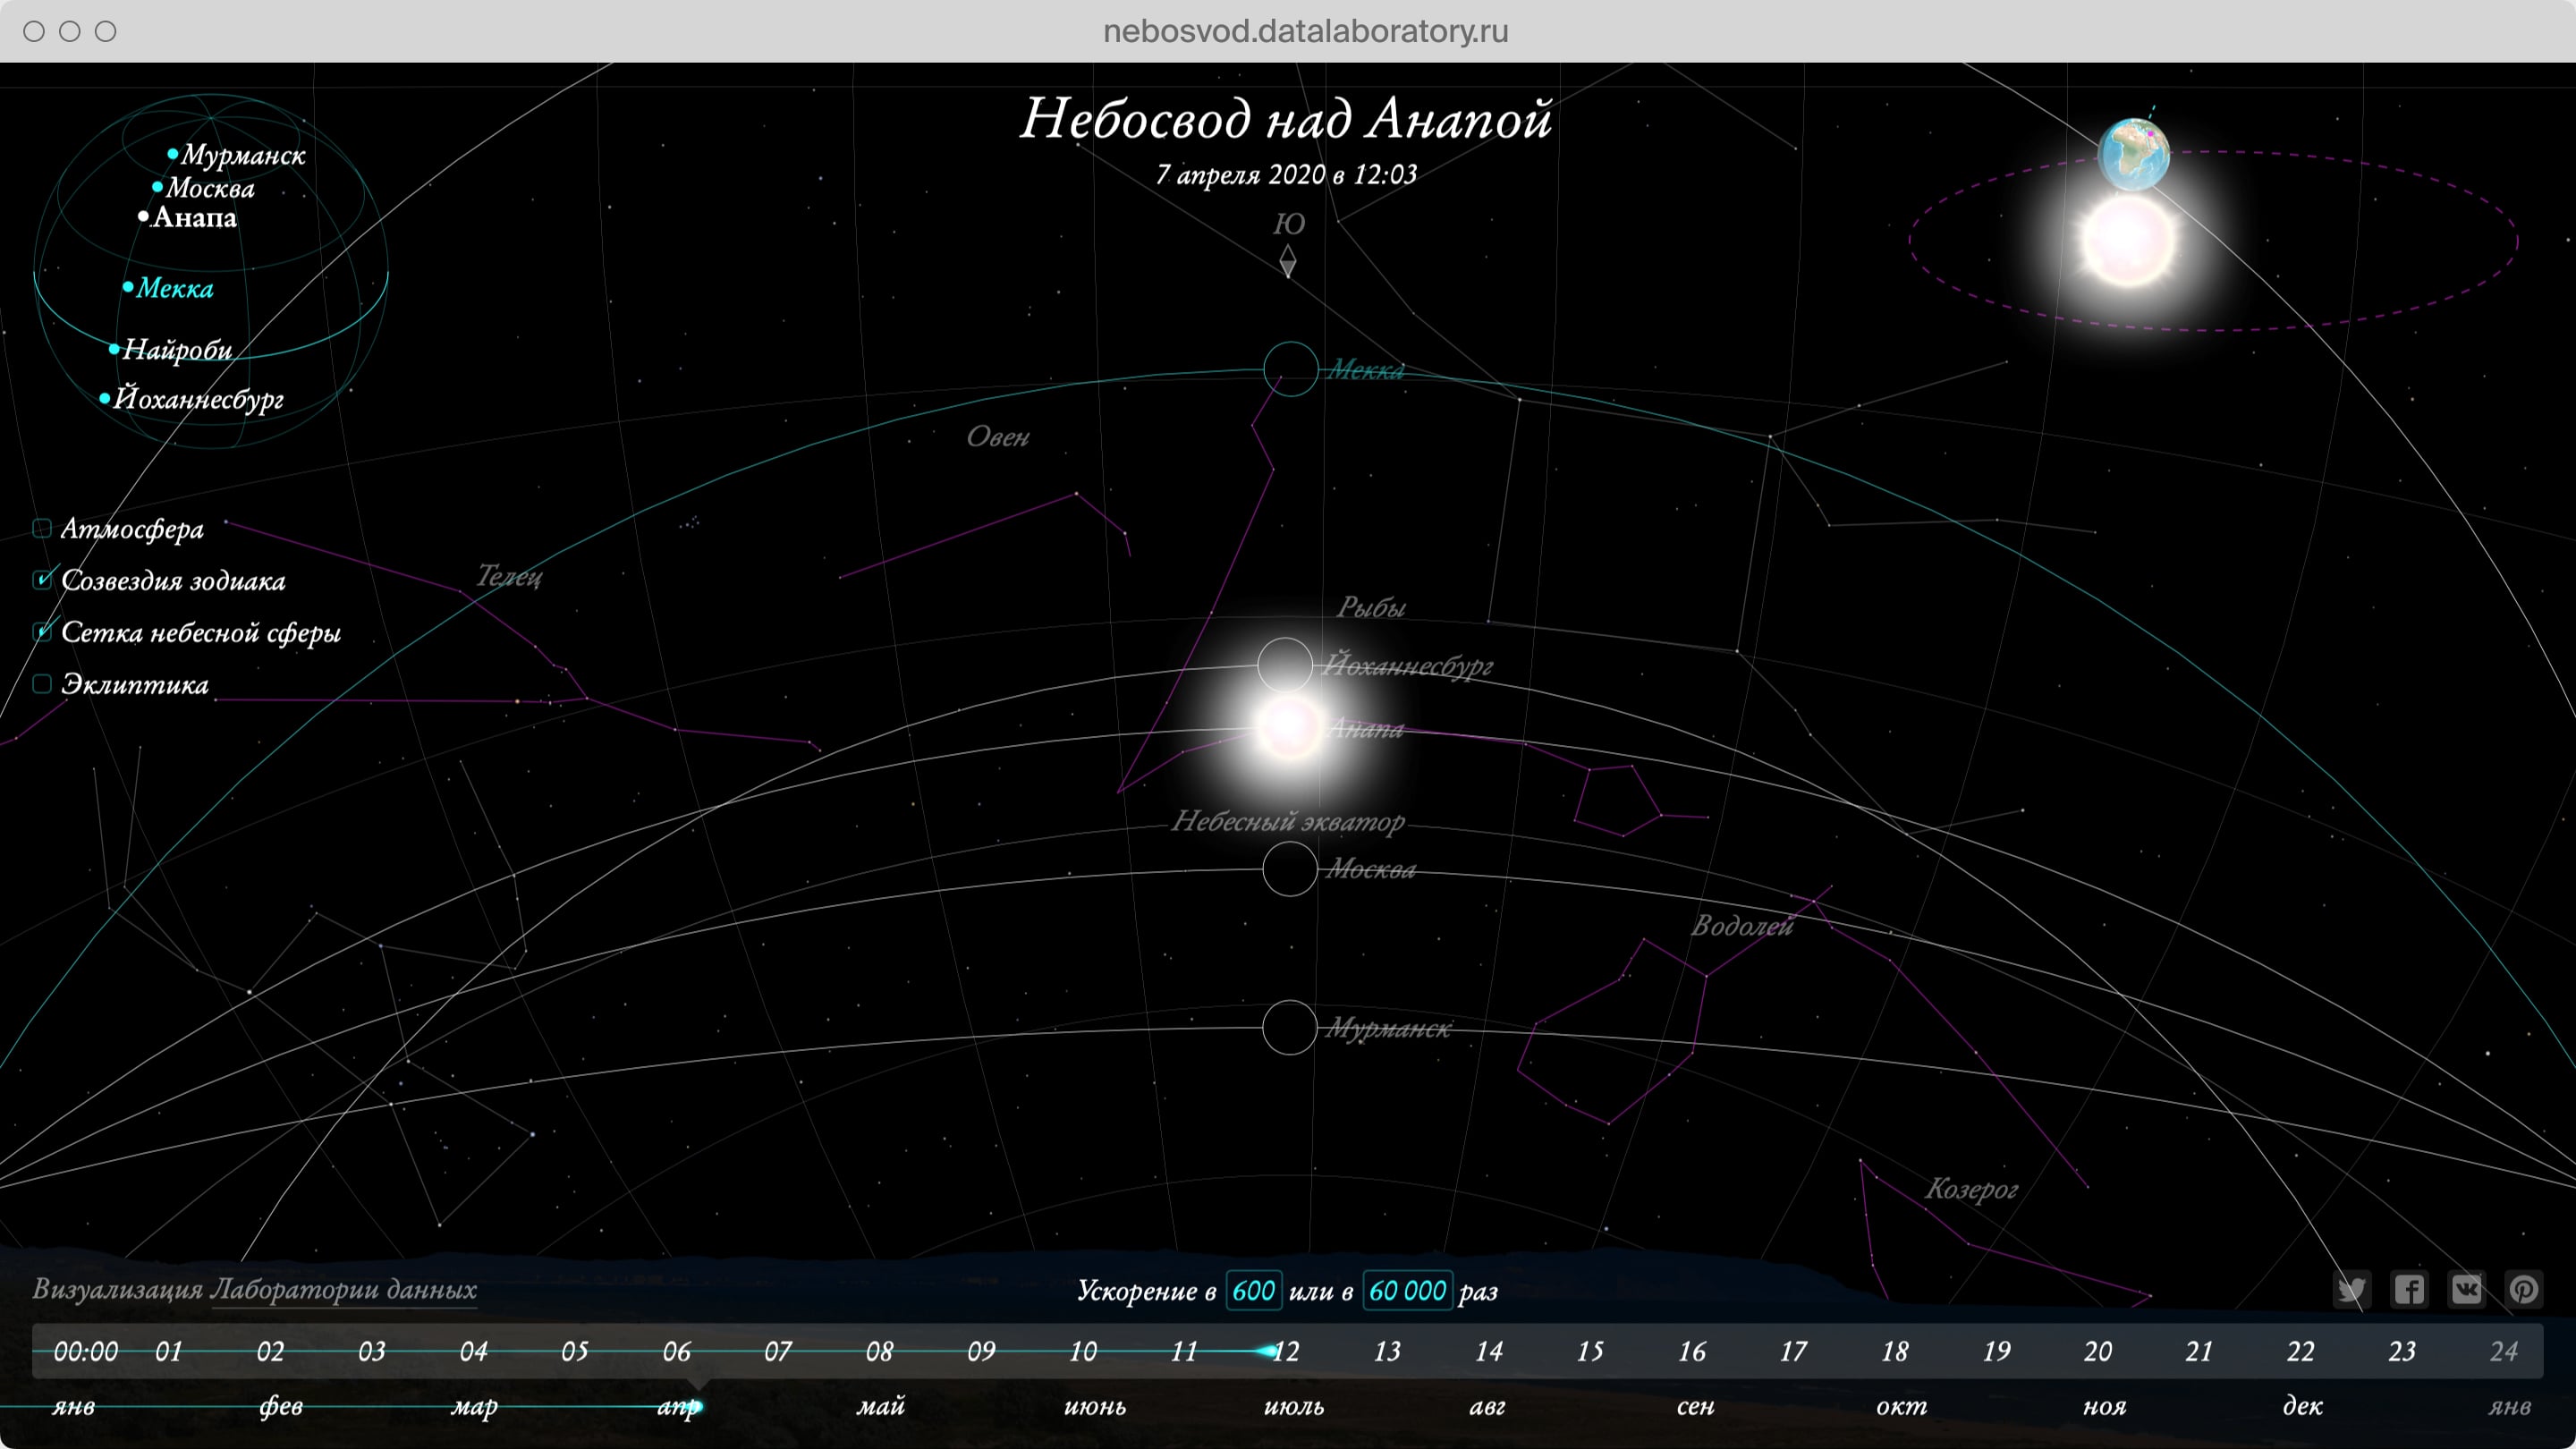The image size is (2576, 1449).
Task: Jump to hour 06 on the timeline
Action: tap(676, 1352)
